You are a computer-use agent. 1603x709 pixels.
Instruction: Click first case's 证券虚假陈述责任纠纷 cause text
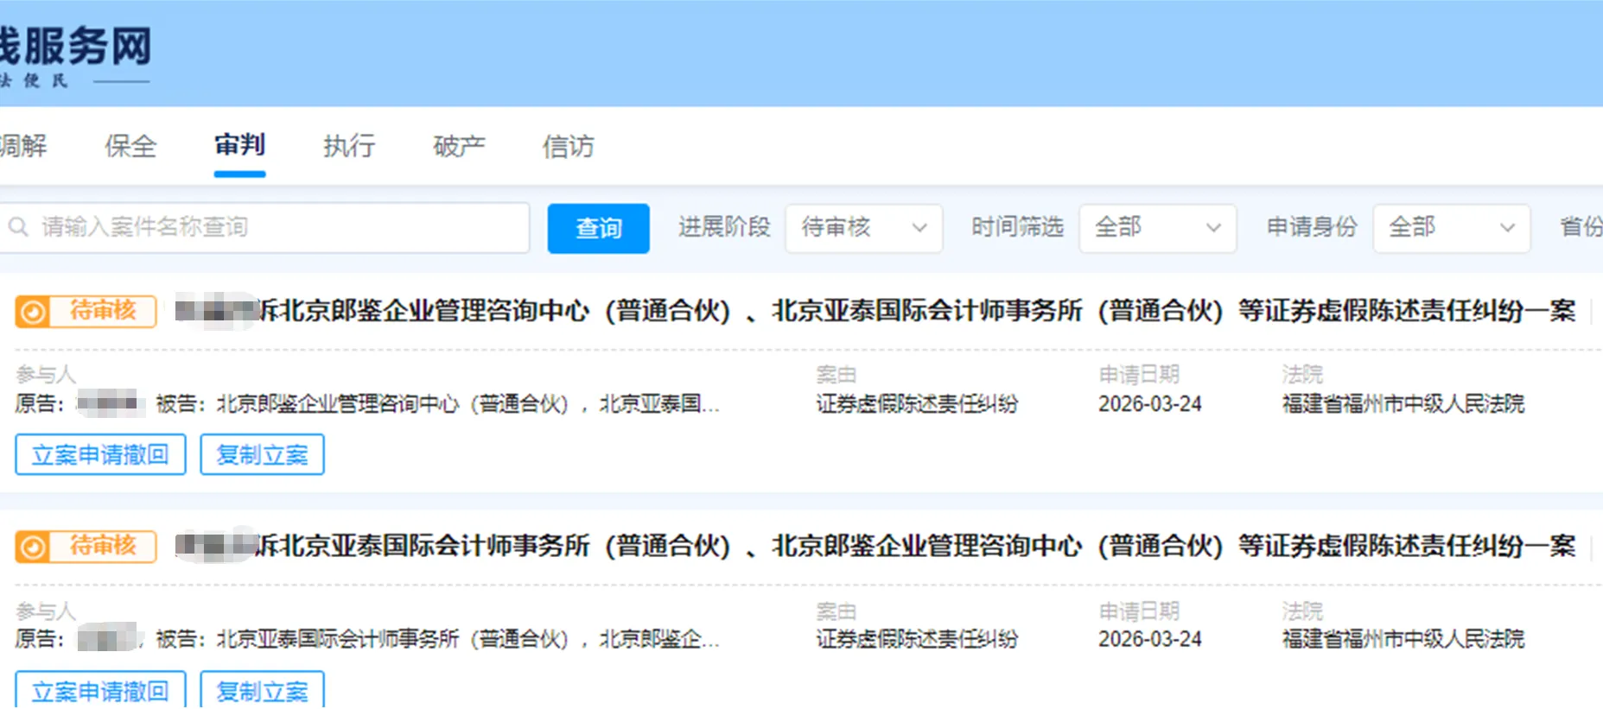[917, 404]
